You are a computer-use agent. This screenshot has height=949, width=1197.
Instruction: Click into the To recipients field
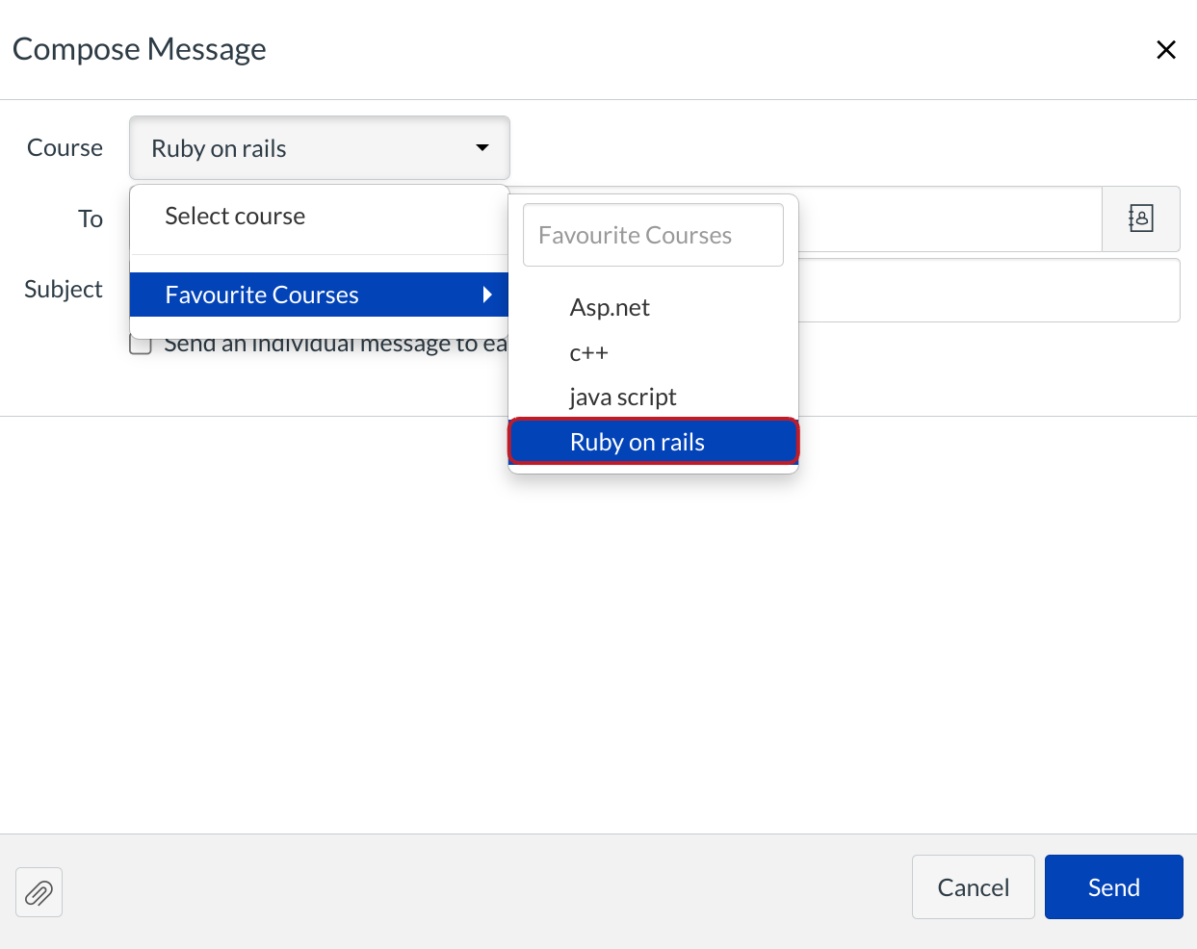pyautogui.click(x=949, y=219)
